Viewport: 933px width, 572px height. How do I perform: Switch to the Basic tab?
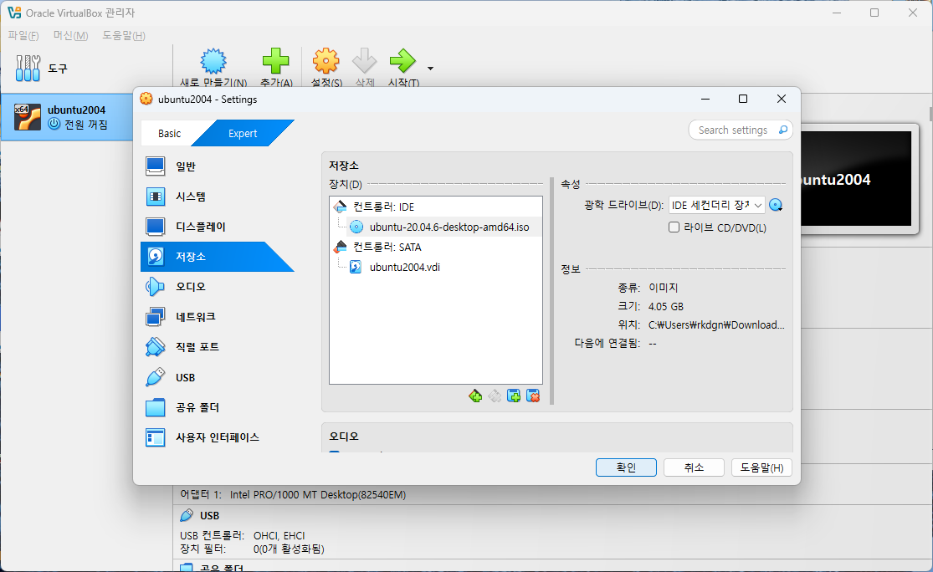click(x=170, y=134)
